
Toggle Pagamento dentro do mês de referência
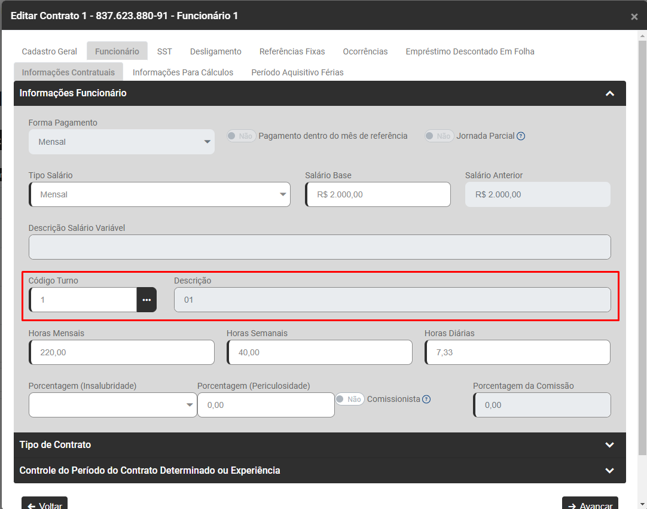pyautogui.click(x=241, y=136)
